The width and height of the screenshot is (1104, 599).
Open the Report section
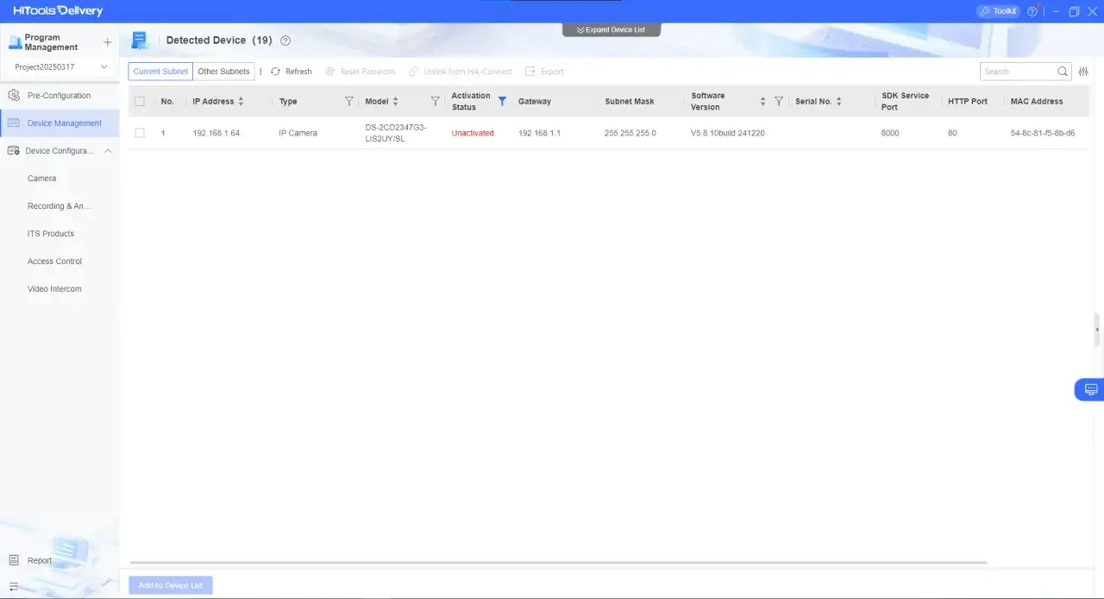40,560
